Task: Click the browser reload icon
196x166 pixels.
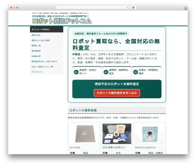Action: pos(127,7)
